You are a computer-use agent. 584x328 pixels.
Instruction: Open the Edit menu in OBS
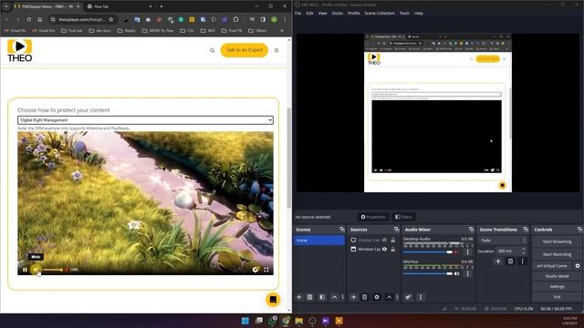coord(309,13)
